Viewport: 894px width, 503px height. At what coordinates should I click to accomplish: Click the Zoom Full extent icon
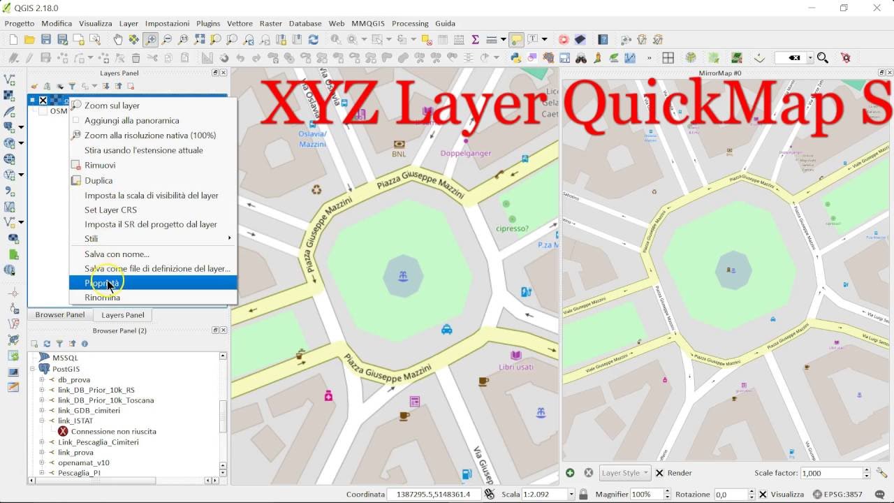(x=200, y=40)
